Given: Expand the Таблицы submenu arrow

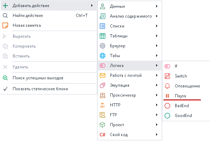Looking at the screenshot, I should [x=157, y=36].
